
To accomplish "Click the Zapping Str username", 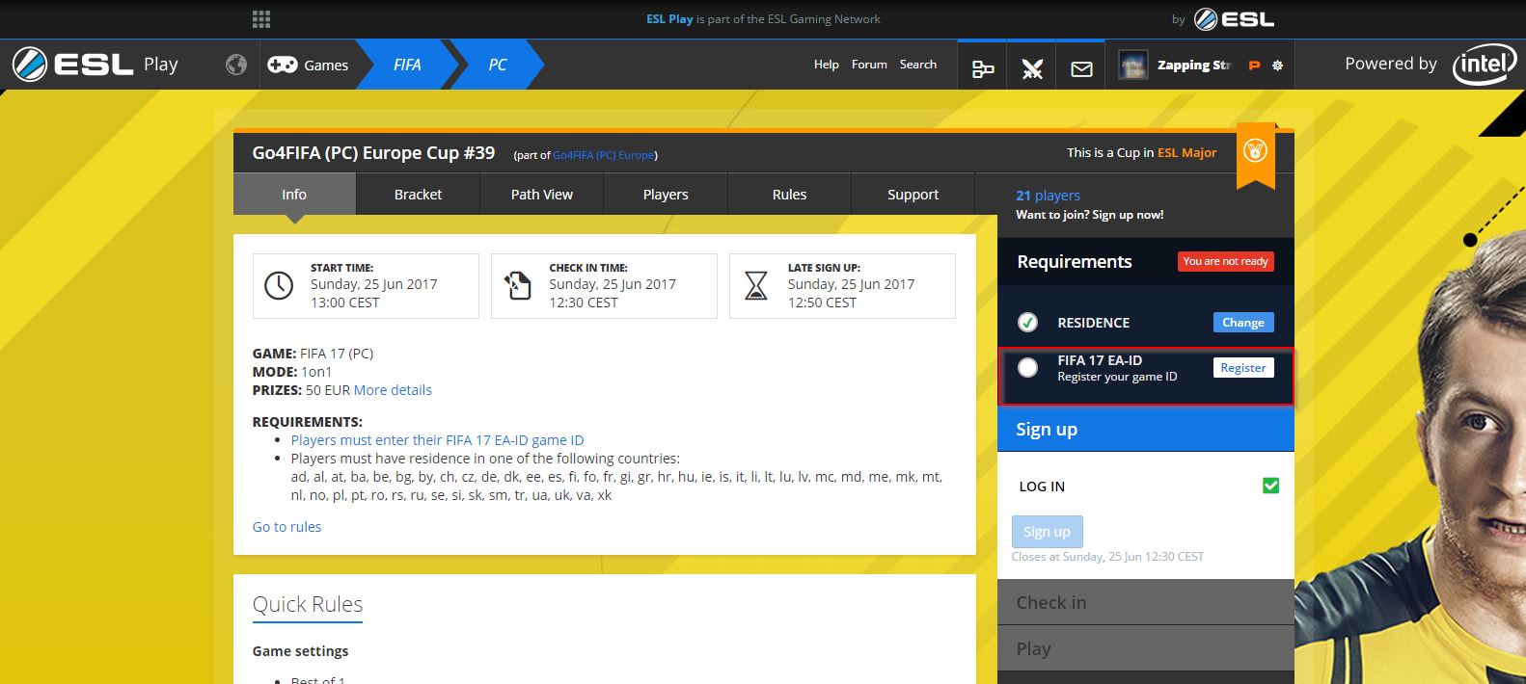I will [1194, 66].
